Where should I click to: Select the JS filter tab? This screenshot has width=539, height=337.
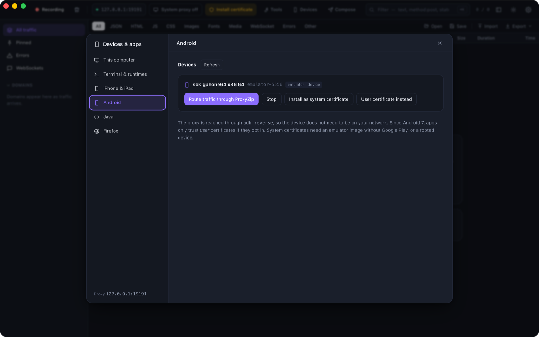tap(155, 26)
